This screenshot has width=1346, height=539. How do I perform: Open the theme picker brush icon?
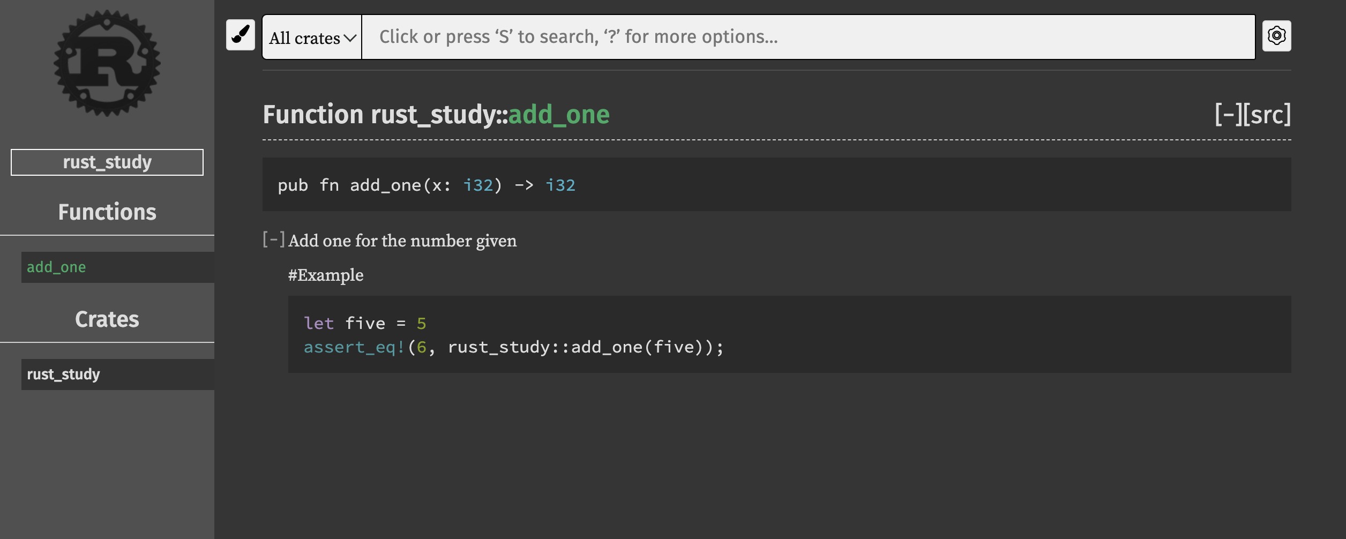pyautogui.click(x=240, y=35)
